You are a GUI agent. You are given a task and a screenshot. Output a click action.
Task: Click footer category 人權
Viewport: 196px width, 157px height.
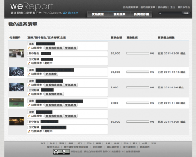coord(108,143)
